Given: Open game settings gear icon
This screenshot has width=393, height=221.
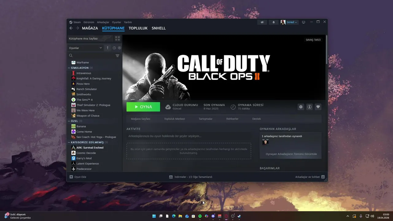Looking at the screenshot, I should (301, 107).
